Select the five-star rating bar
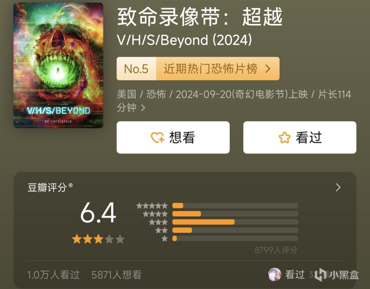This screenshot has width=370, height=289. coord(235,206)
